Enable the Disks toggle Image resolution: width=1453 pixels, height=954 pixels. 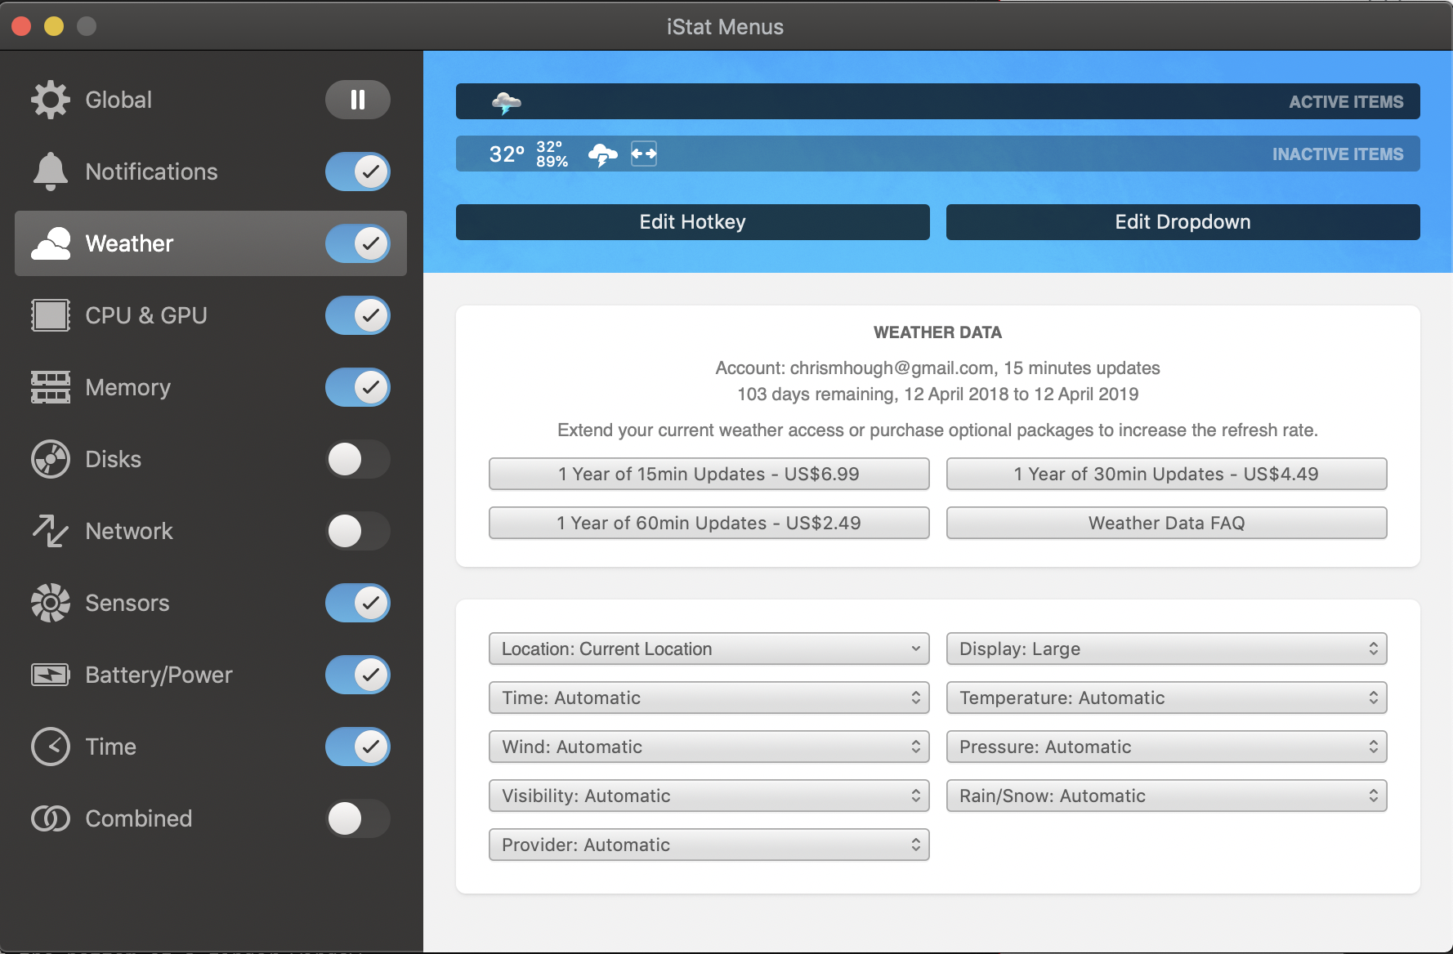coord(358,459)
